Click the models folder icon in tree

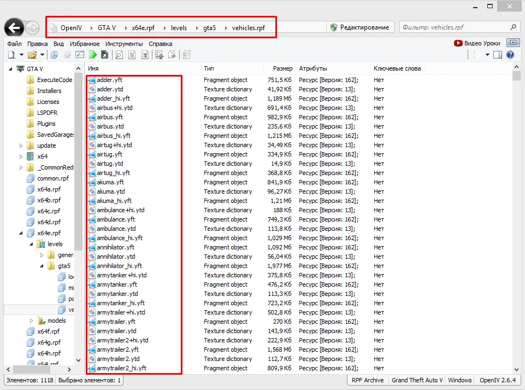click(x=41, y=321)
